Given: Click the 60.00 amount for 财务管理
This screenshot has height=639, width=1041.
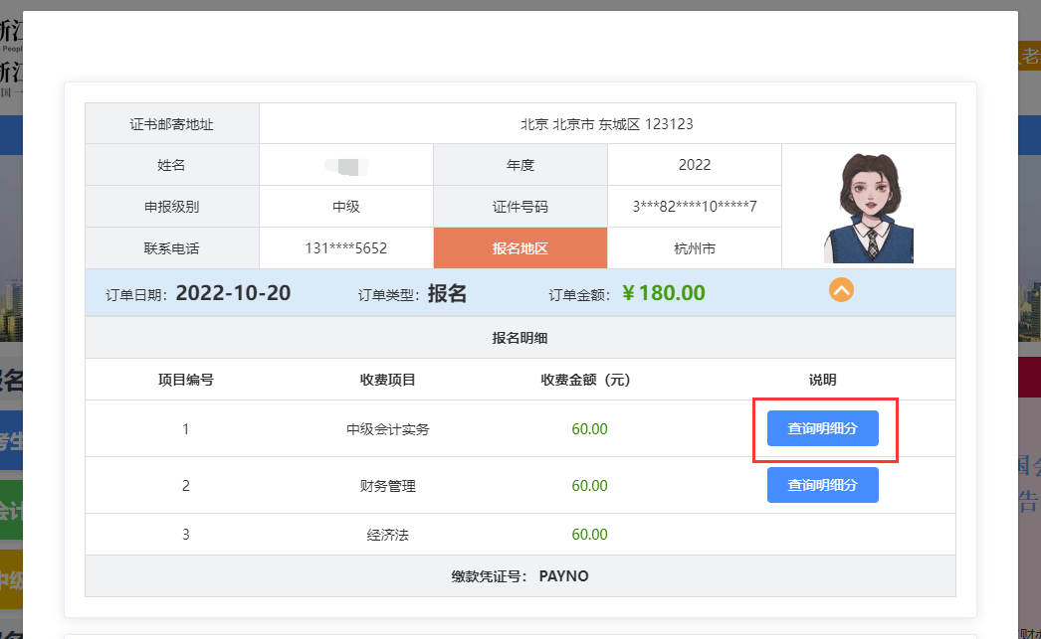Looking at the screenshot, I should (x=589, y=486).
